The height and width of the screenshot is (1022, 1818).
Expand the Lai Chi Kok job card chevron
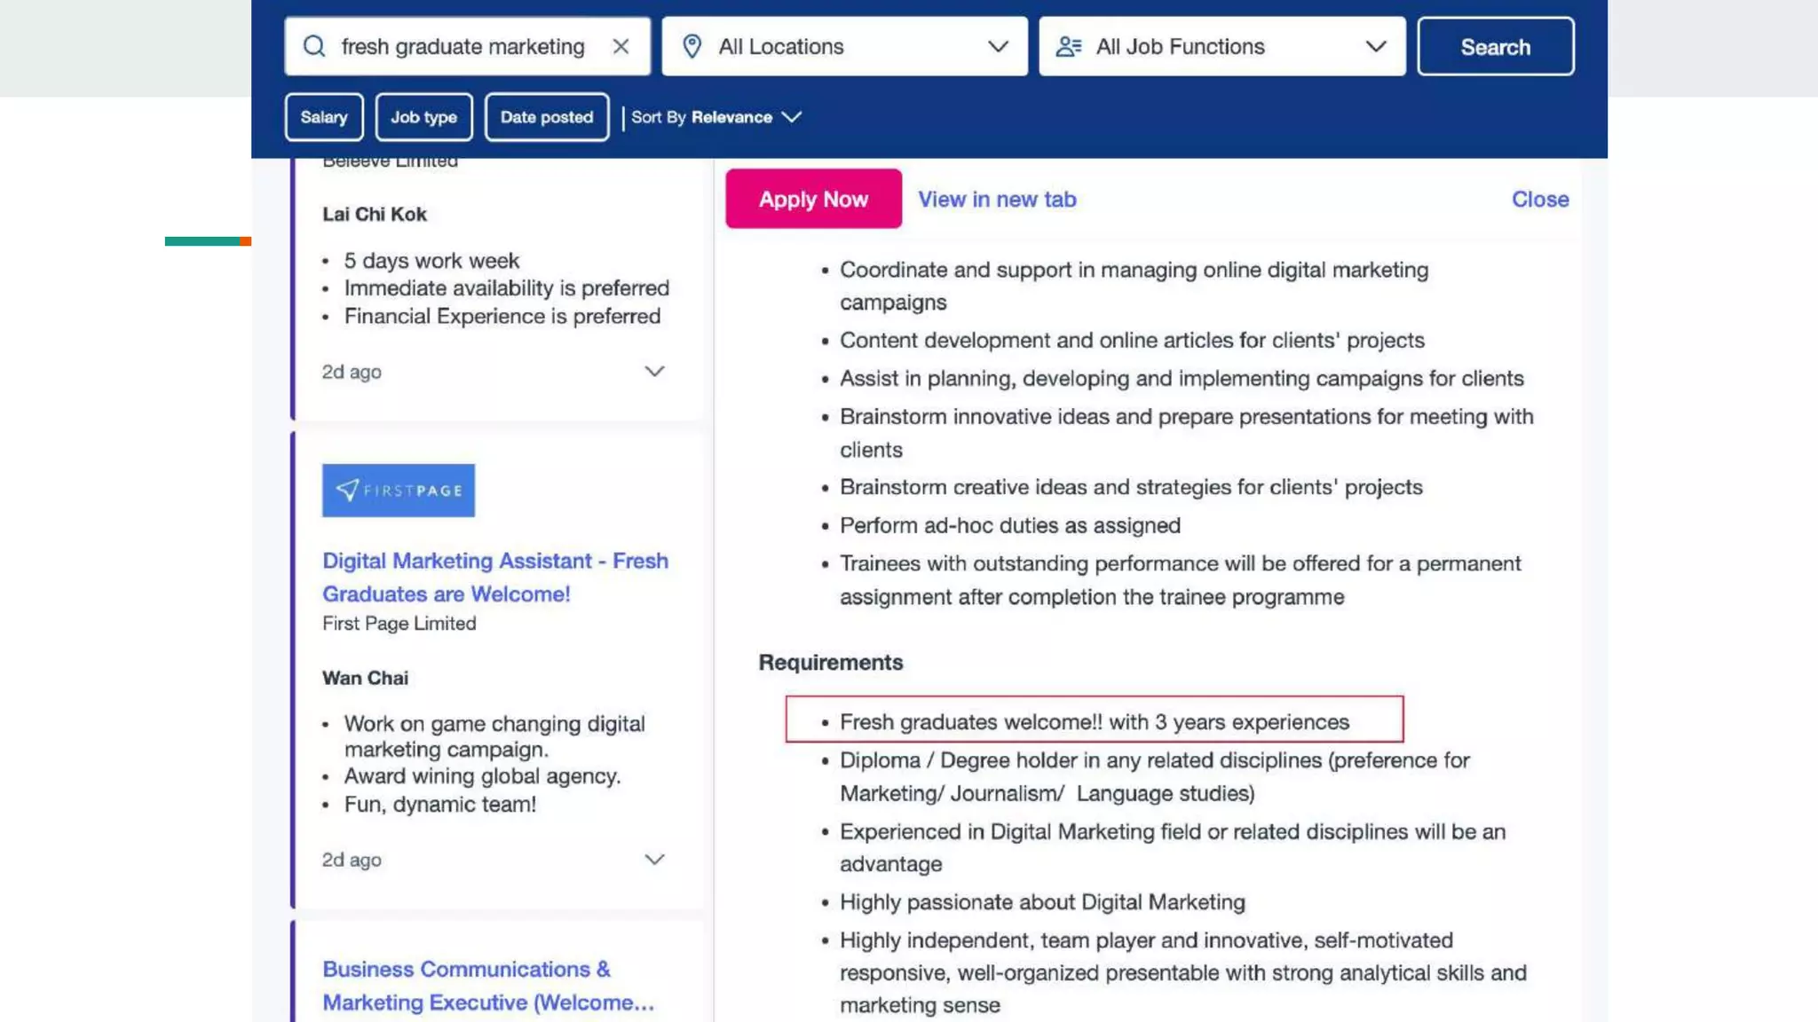(654, 372)
